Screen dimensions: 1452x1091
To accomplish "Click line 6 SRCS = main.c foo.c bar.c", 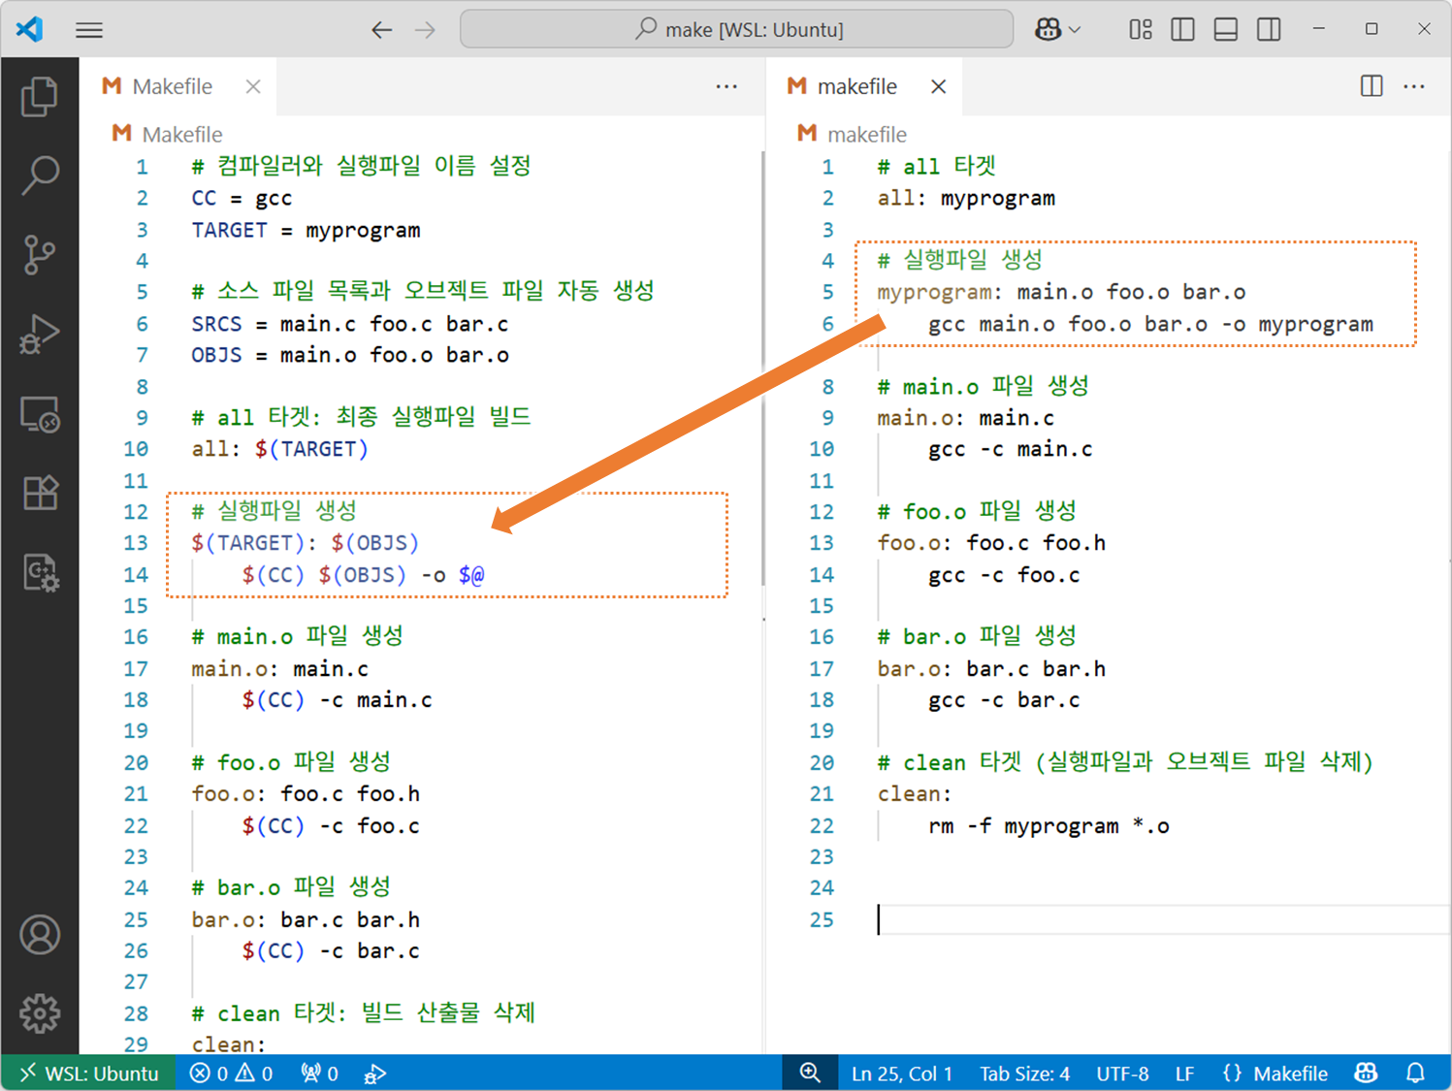I will coord(349,324).
